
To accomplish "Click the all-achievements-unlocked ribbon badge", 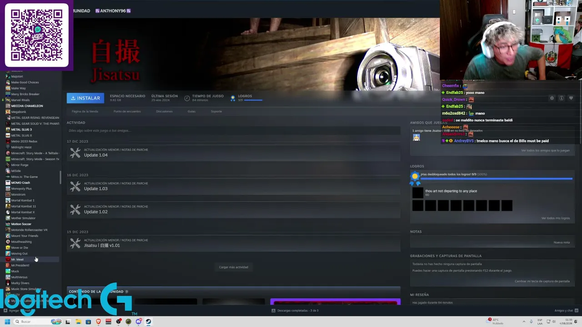I will click(x=415, y=178).
